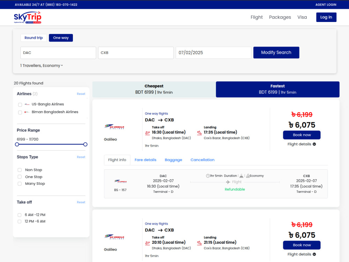Click the Economy seat class icon
The image size is (349, 262).
pos(248,176)
